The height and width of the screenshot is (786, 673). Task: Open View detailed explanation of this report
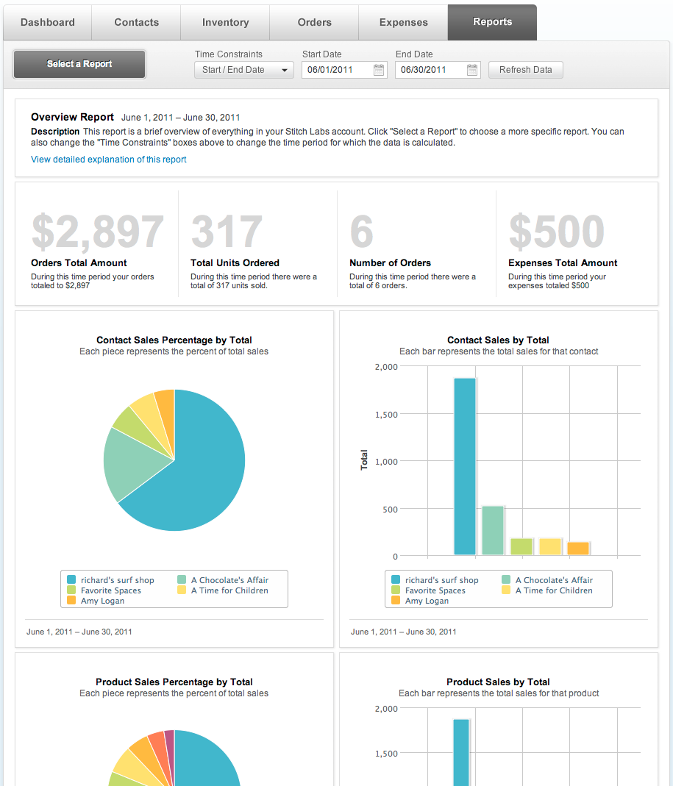(x=108, y=160)
